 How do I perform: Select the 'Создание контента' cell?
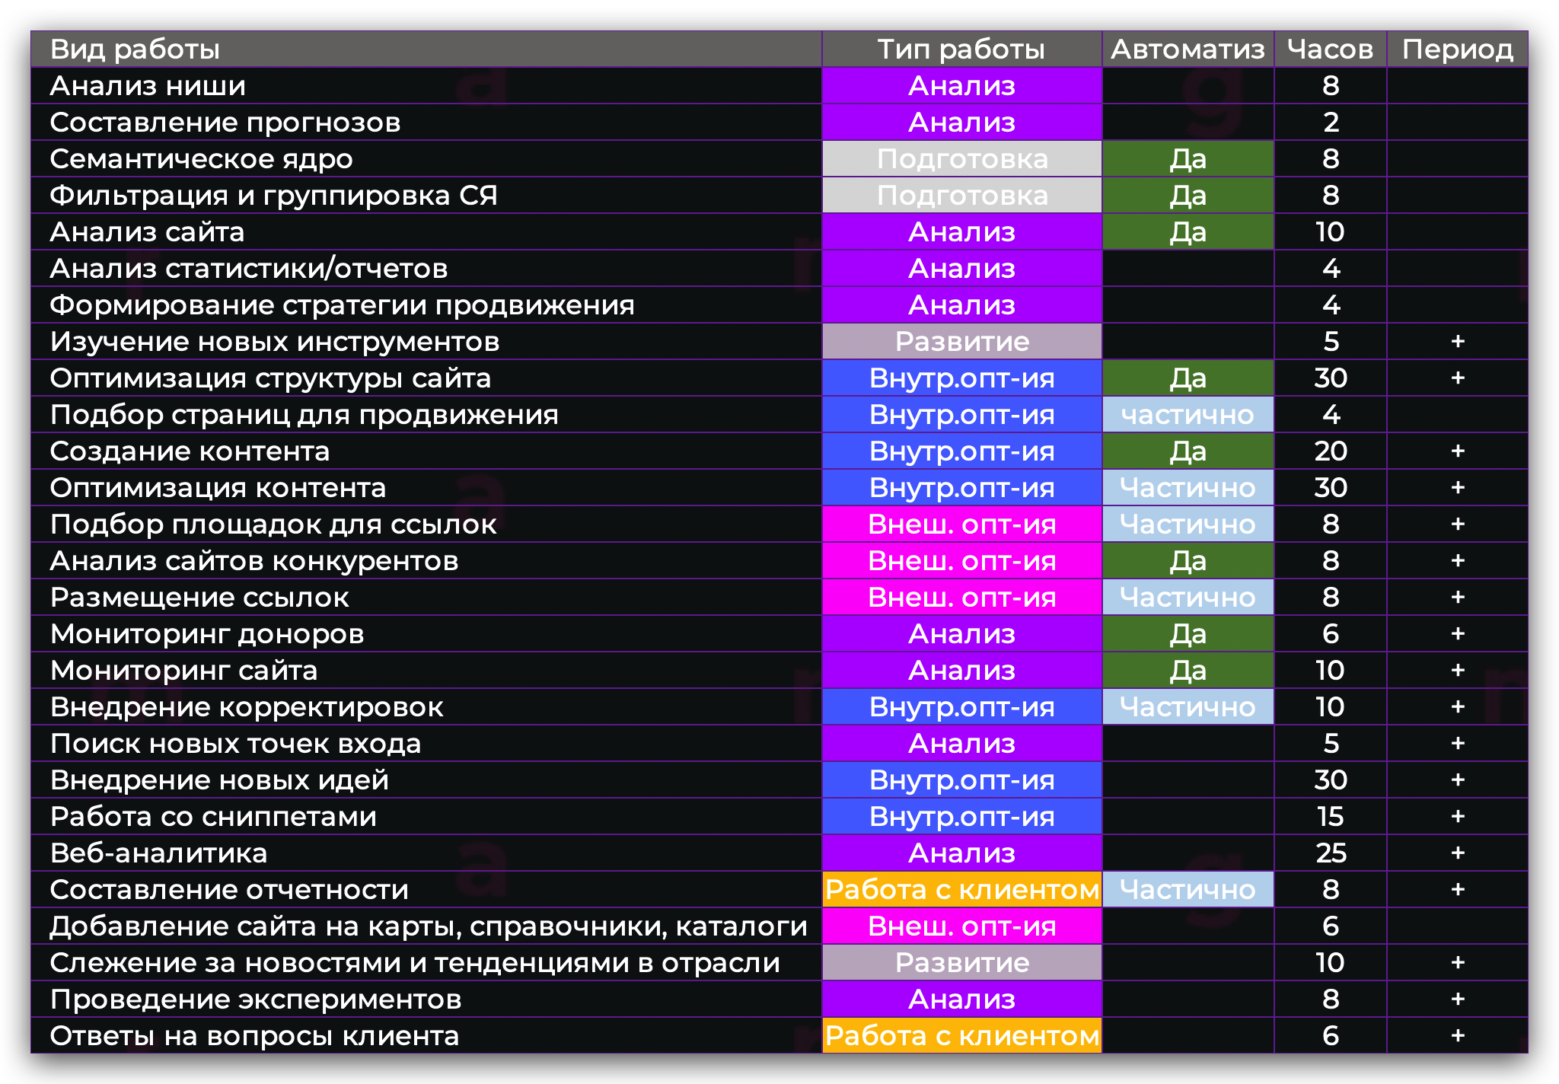point(426,451)
